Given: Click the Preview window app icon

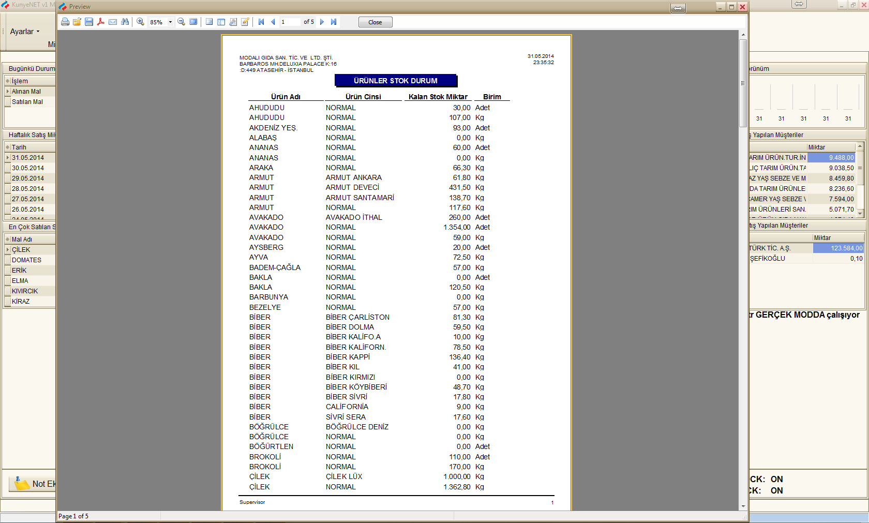Looking at the screenshot, I should (63, 7).
